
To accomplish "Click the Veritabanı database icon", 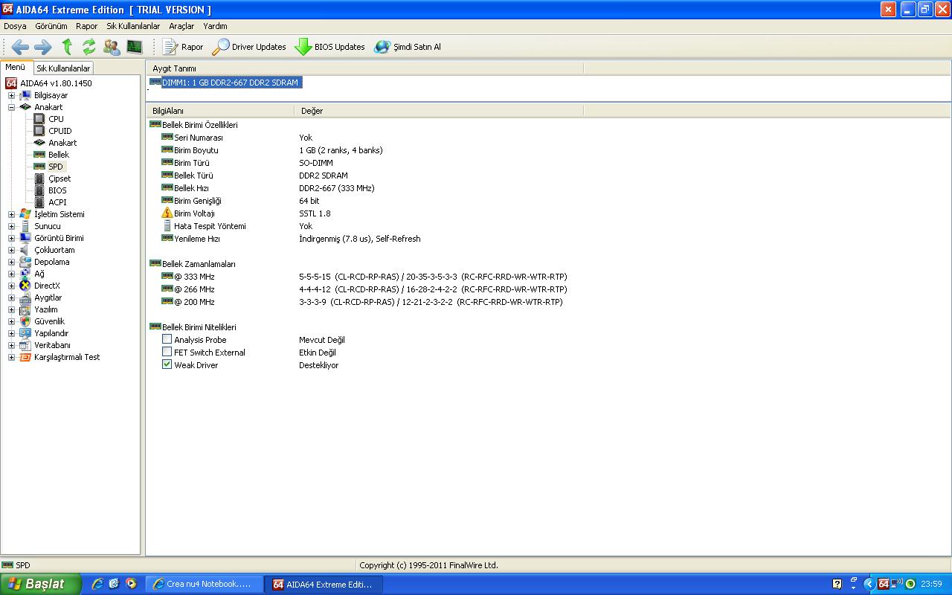I will click(25, 345).
